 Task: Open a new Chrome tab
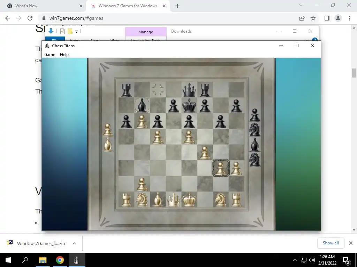(177, 6)
